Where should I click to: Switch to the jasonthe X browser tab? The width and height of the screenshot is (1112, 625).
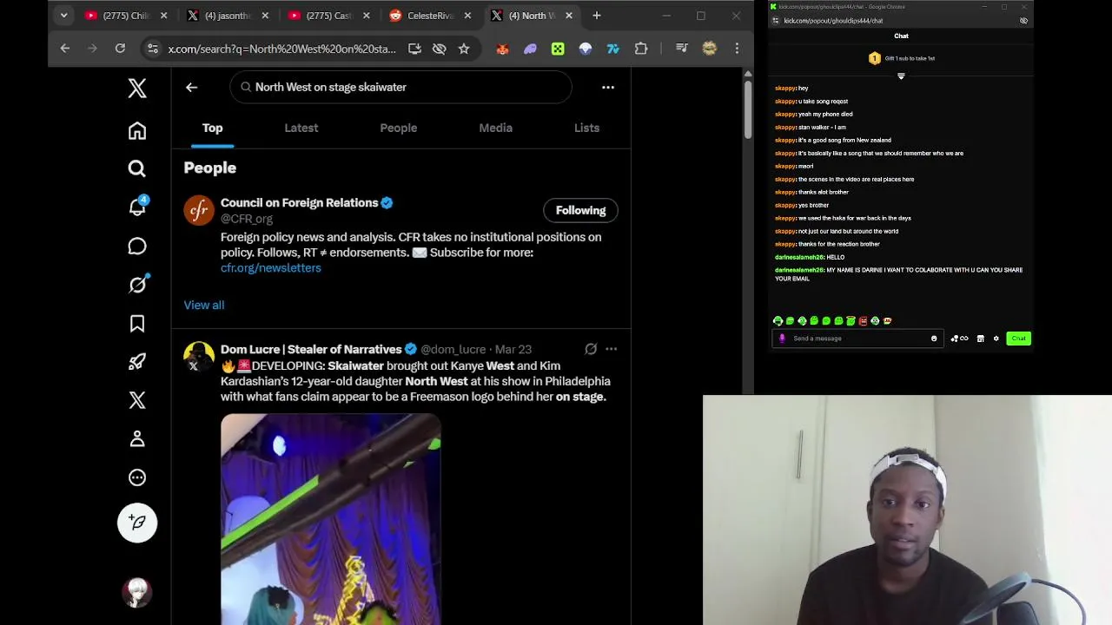[x=228, y=16]
